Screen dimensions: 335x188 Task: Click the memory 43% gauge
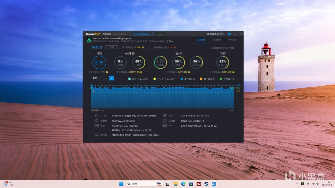(x=222, y=62)
